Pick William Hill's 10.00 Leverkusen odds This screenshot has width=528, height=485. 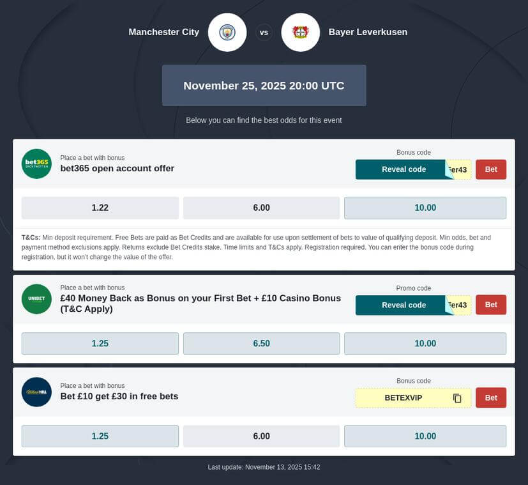(425, 436)
